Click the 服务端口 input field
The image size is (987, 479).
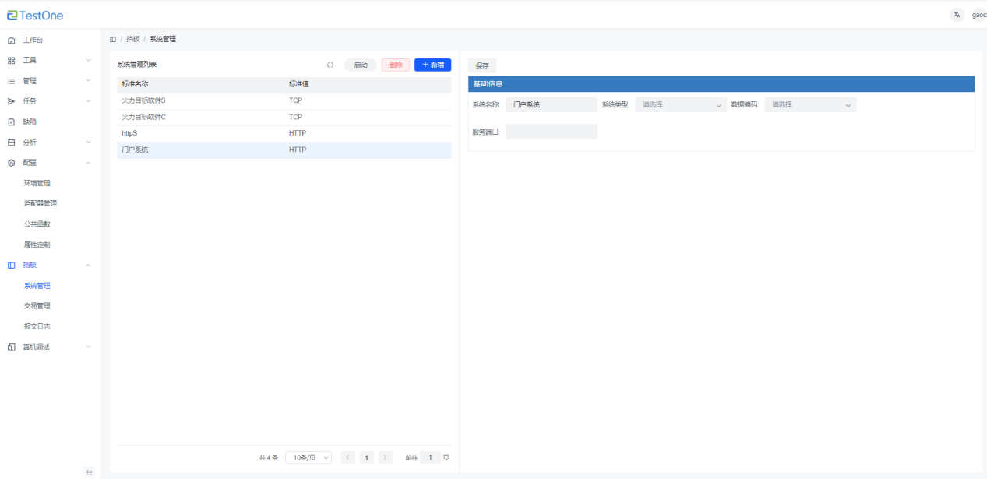pos(552,132)
